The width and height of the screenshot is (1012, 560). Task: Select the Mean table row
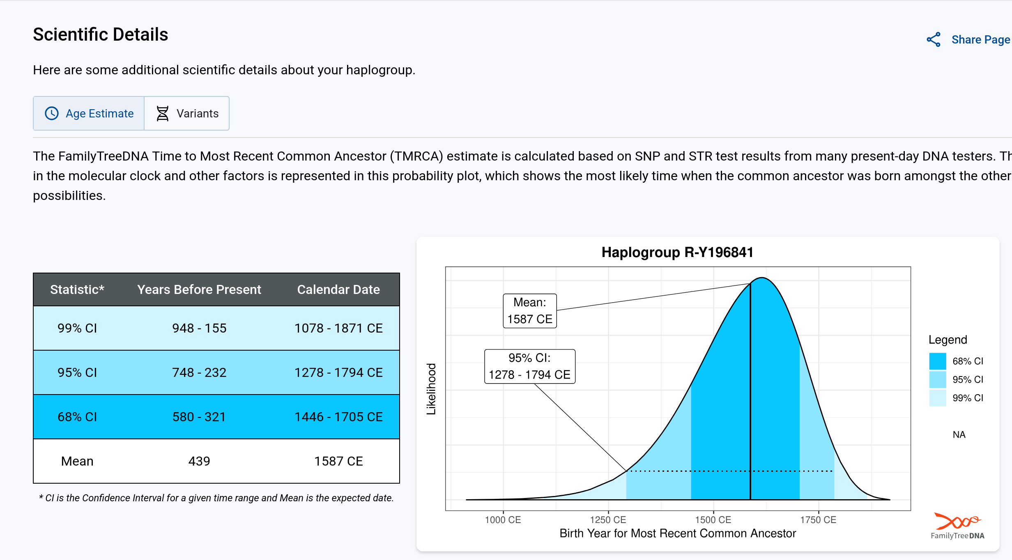[x=216, y=461]
